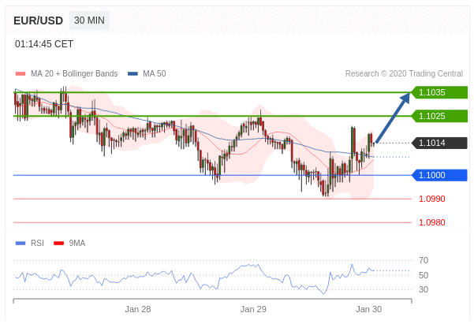This screenshot has width=474, height=328.
Task: Click the 1.1025 resistance price tag
Action: [439, 116]
